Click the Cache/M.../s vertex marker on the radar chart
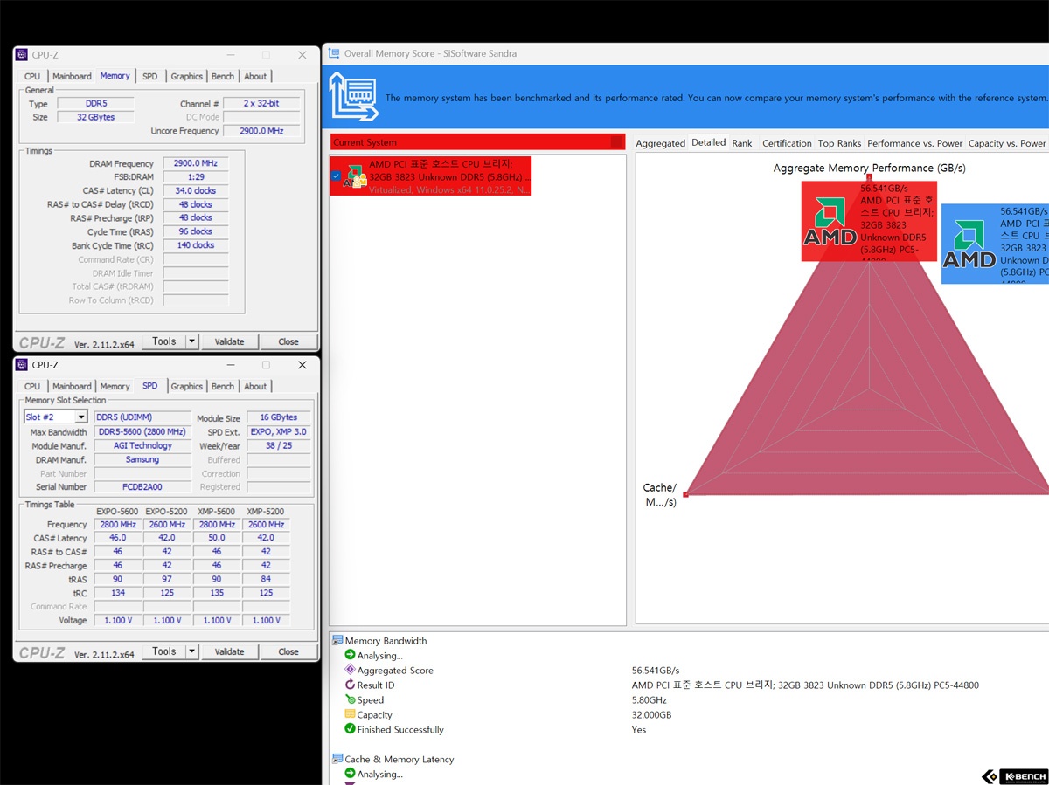The width and height of the screenshot is (1049, 785). pyautogui.click(x=686, y=494)
